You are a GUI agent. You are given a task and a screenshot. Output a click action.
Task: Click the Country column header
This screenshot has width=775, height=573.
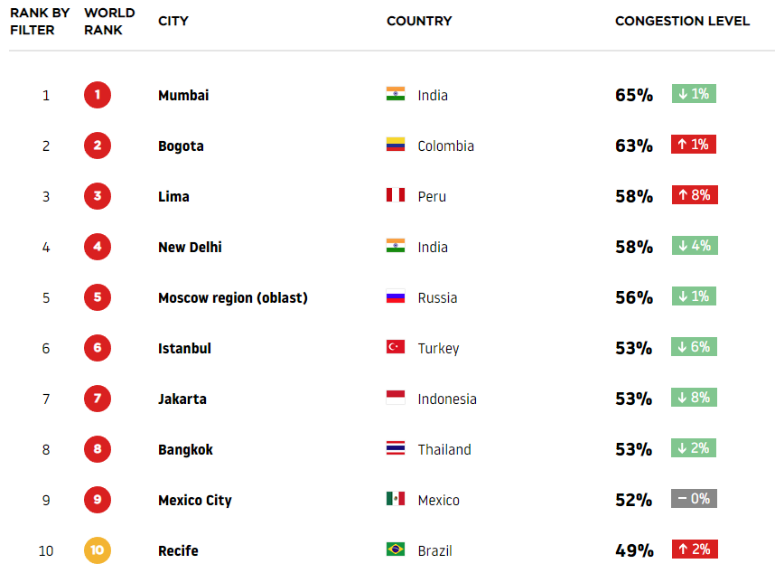419,21
